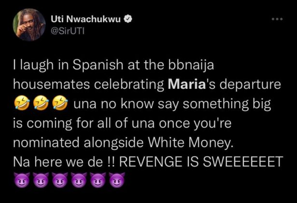
Task: Click the fourth purple devil emoji
Action: (x=79, y=180)
